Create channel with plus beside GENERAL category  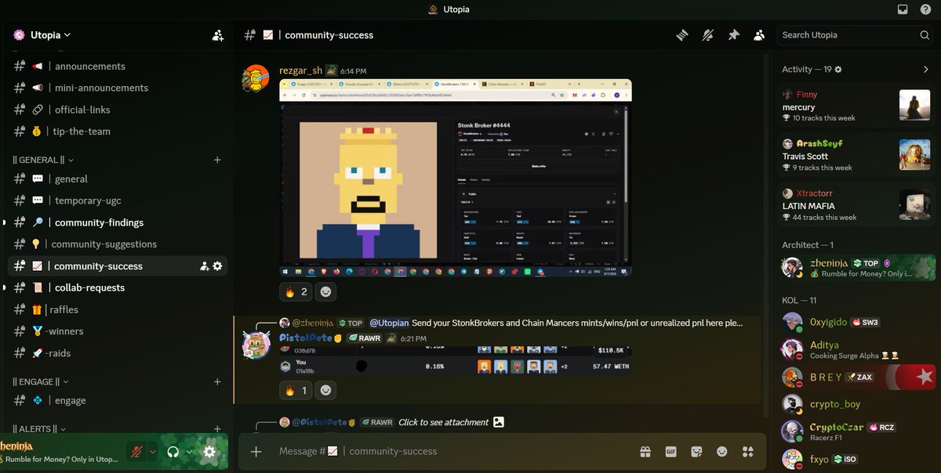click(x=217, y=160)
